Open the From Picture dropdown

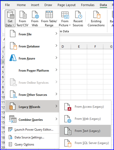[x=65, y=19]
